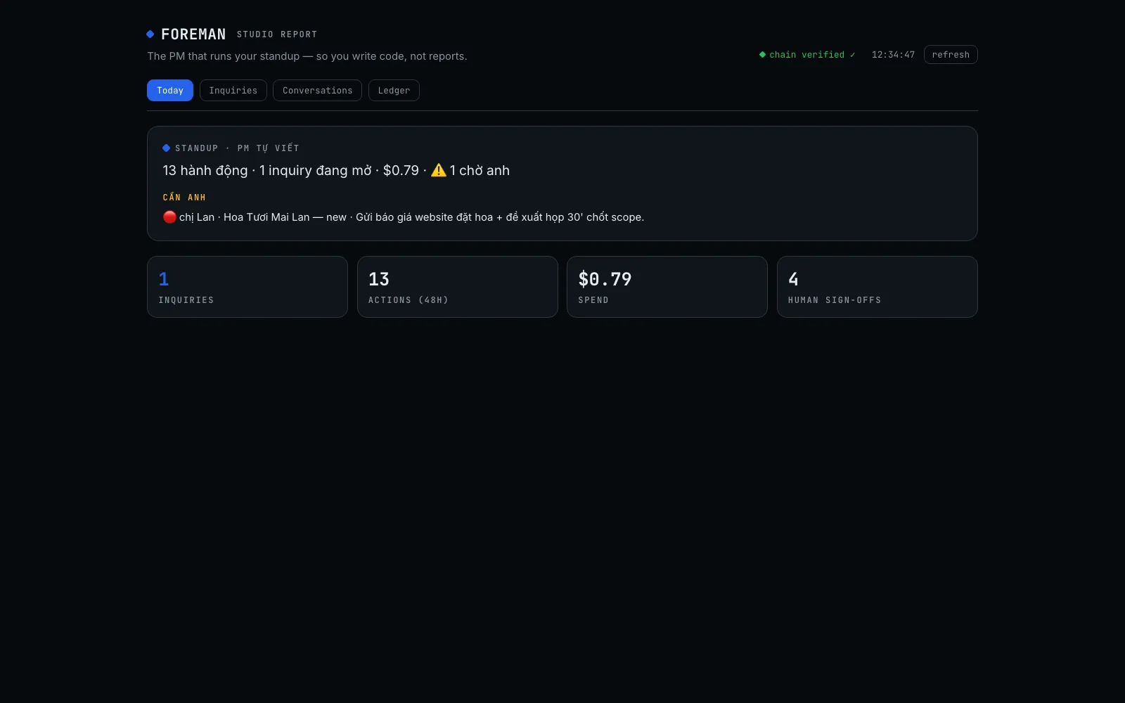Click the FOREMAN title text
Image resolution: width=1125 pixels, height=703 pixels.
193,34
